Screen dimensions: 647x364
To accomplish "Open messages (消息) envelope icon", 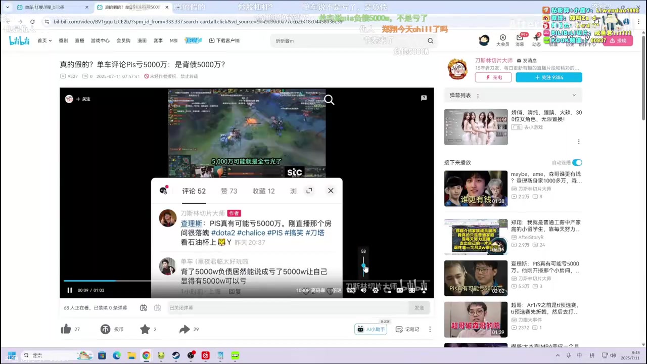I will (x=520, y=38).
